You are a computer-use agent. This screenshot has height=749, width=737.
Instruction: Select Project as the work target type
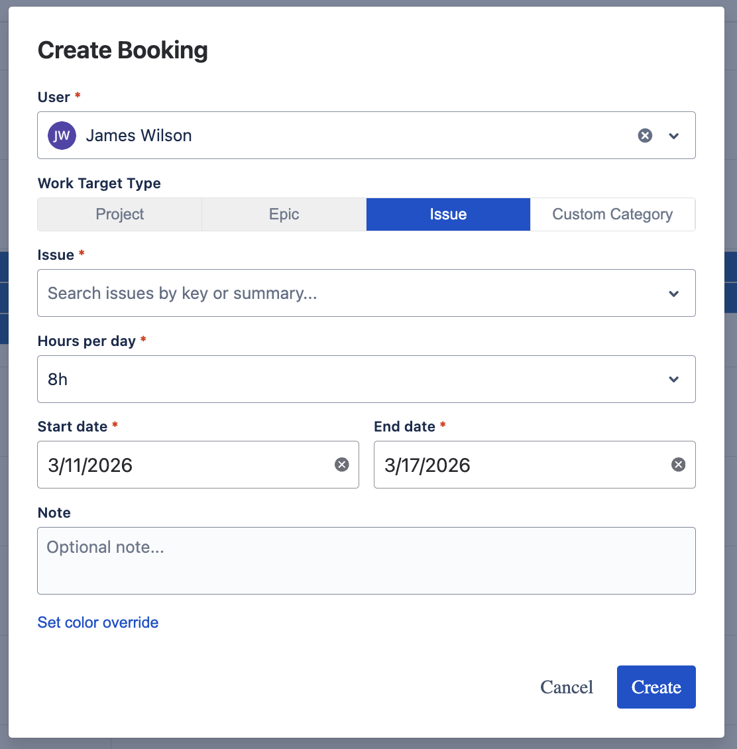tap(119, 214)
